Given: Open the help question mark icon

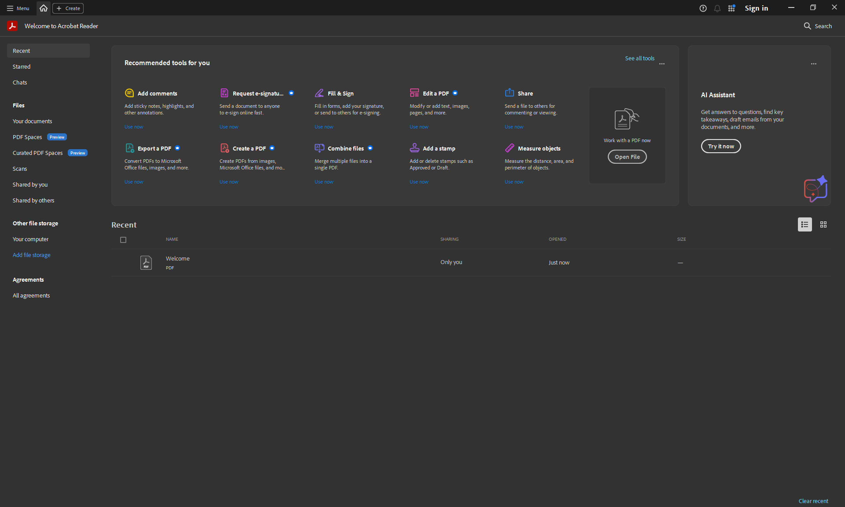Looking at the screenshot, I should tap(703, 8).
